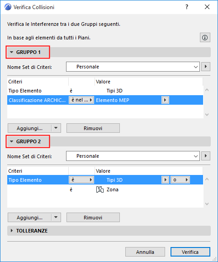The height and width of the screenshot is (262, 218).
Task: Open value arrow next to Tipi 3D in Gruppo 2
Action: 165,180
